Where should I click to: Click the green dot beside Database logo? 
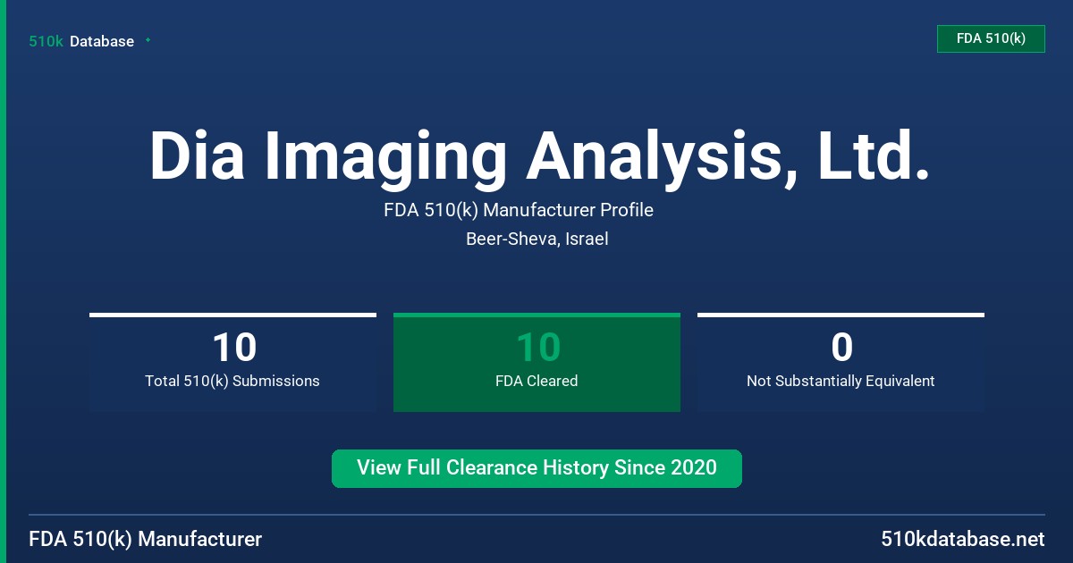(x=148, y=40)
